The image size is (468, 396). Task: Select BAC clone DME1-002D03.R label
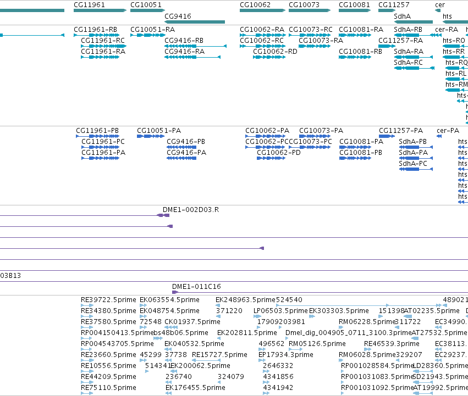[191, 210]
